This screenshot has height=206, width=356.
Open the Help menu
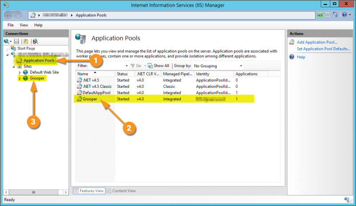tap(38, 25)
